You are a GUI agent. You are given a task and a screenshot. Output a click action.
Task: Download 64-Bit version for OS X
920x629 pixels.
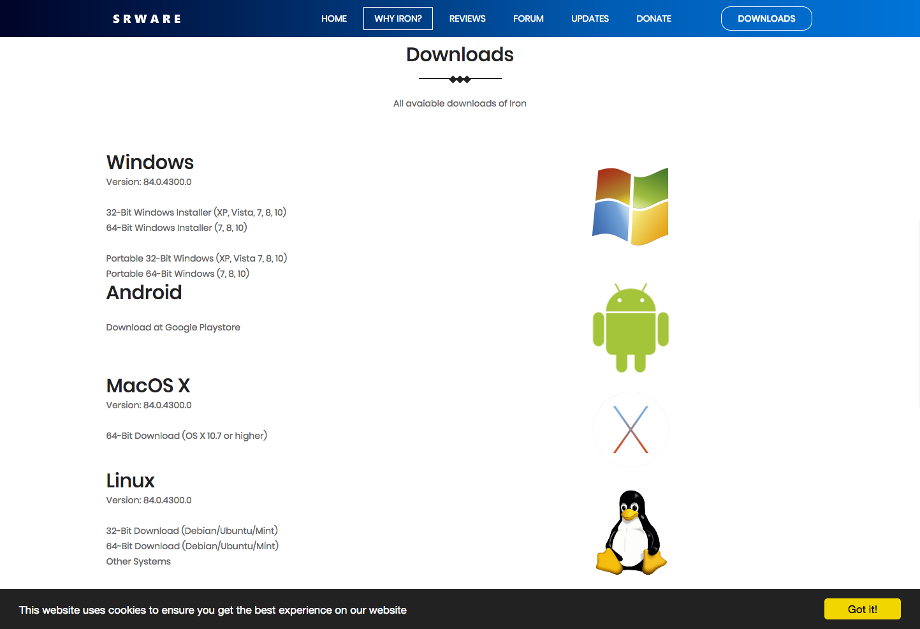pos(186,435)
